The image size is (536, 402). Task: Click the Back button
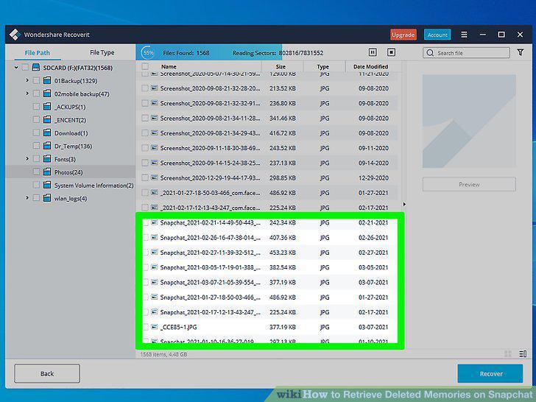(x=47, y=373)
